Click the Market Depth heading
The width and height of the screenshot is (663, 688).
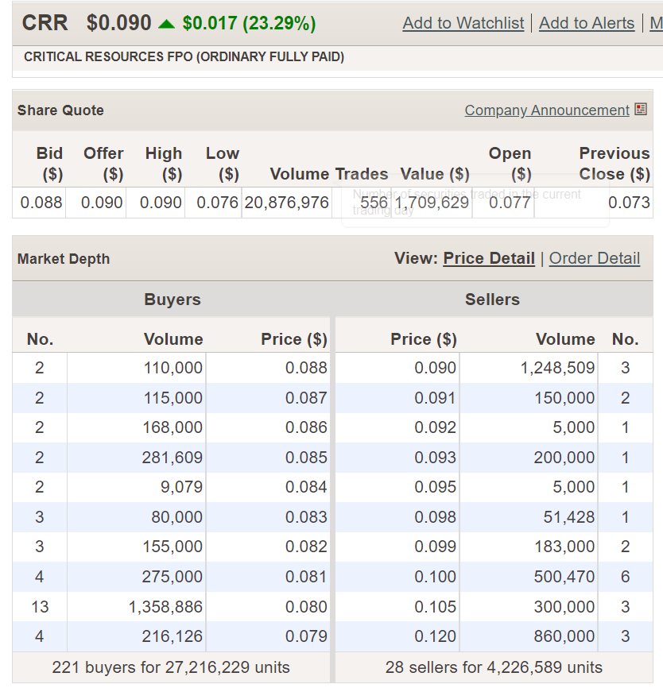pyautogui.click(x=64, y=258)
